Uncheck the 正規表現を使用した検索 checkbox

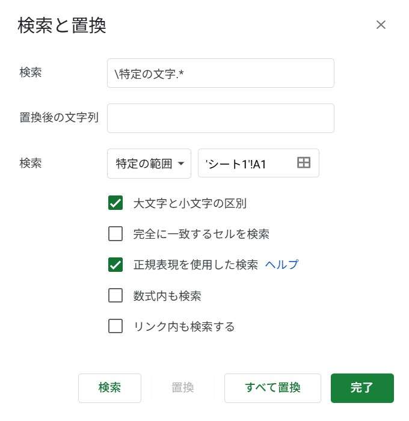click(x=115, y=265)
